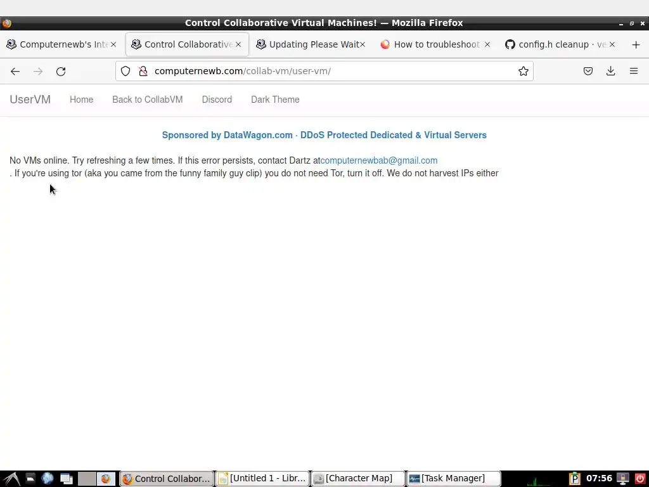Image resolution: width=649 pixels, height=487 pixels.
Task: Bookmark this page with the star icon
Action: (x=523, y=71)
